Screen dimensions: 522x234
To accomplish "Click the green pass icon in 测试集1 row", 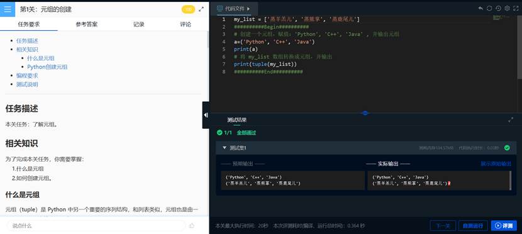I will [507, 147].
